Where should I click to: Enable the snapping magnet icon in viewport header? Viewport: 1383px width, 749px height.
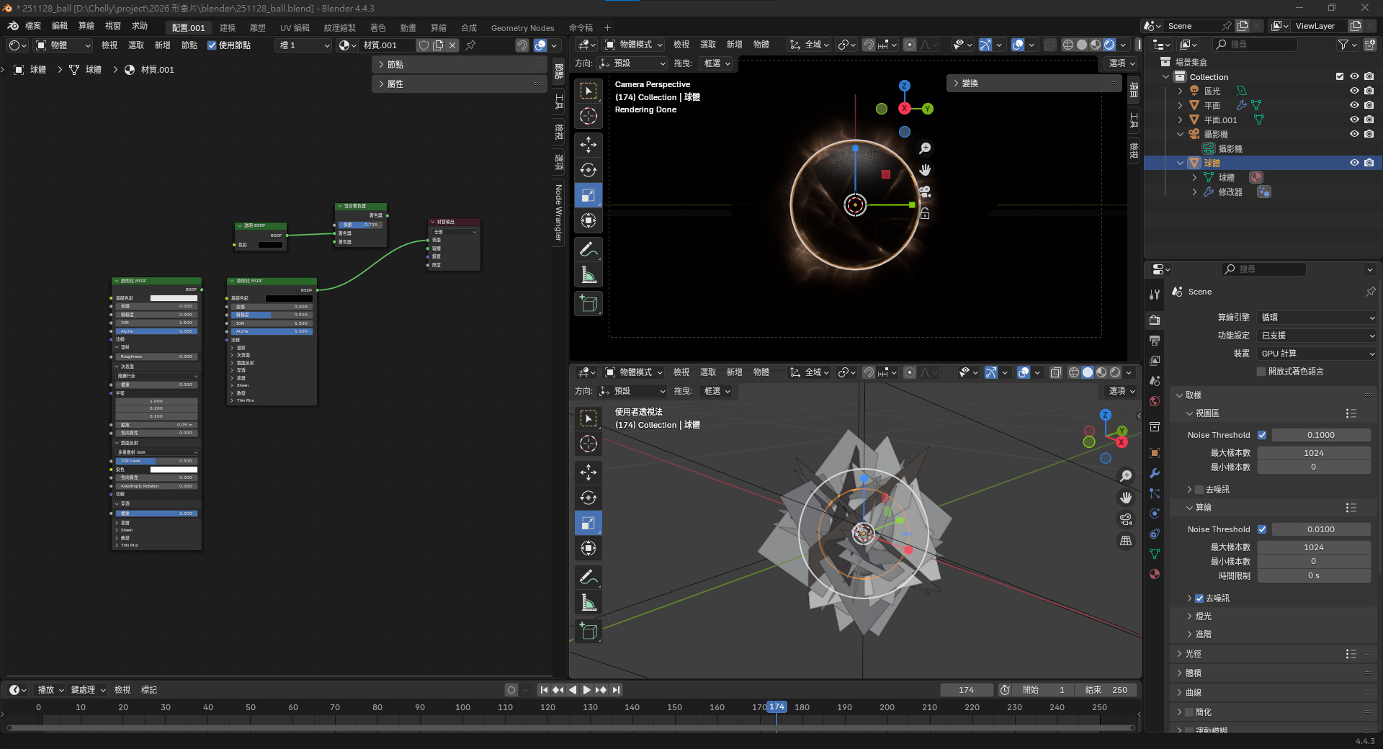(868, 45)
